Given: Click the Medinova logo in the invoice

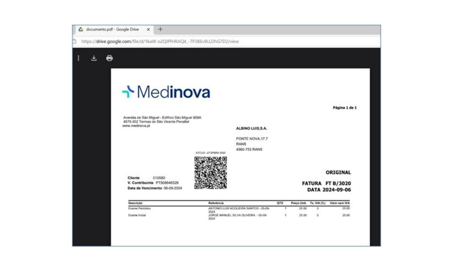Looking at the screenshot, I should tap(166, 92).
